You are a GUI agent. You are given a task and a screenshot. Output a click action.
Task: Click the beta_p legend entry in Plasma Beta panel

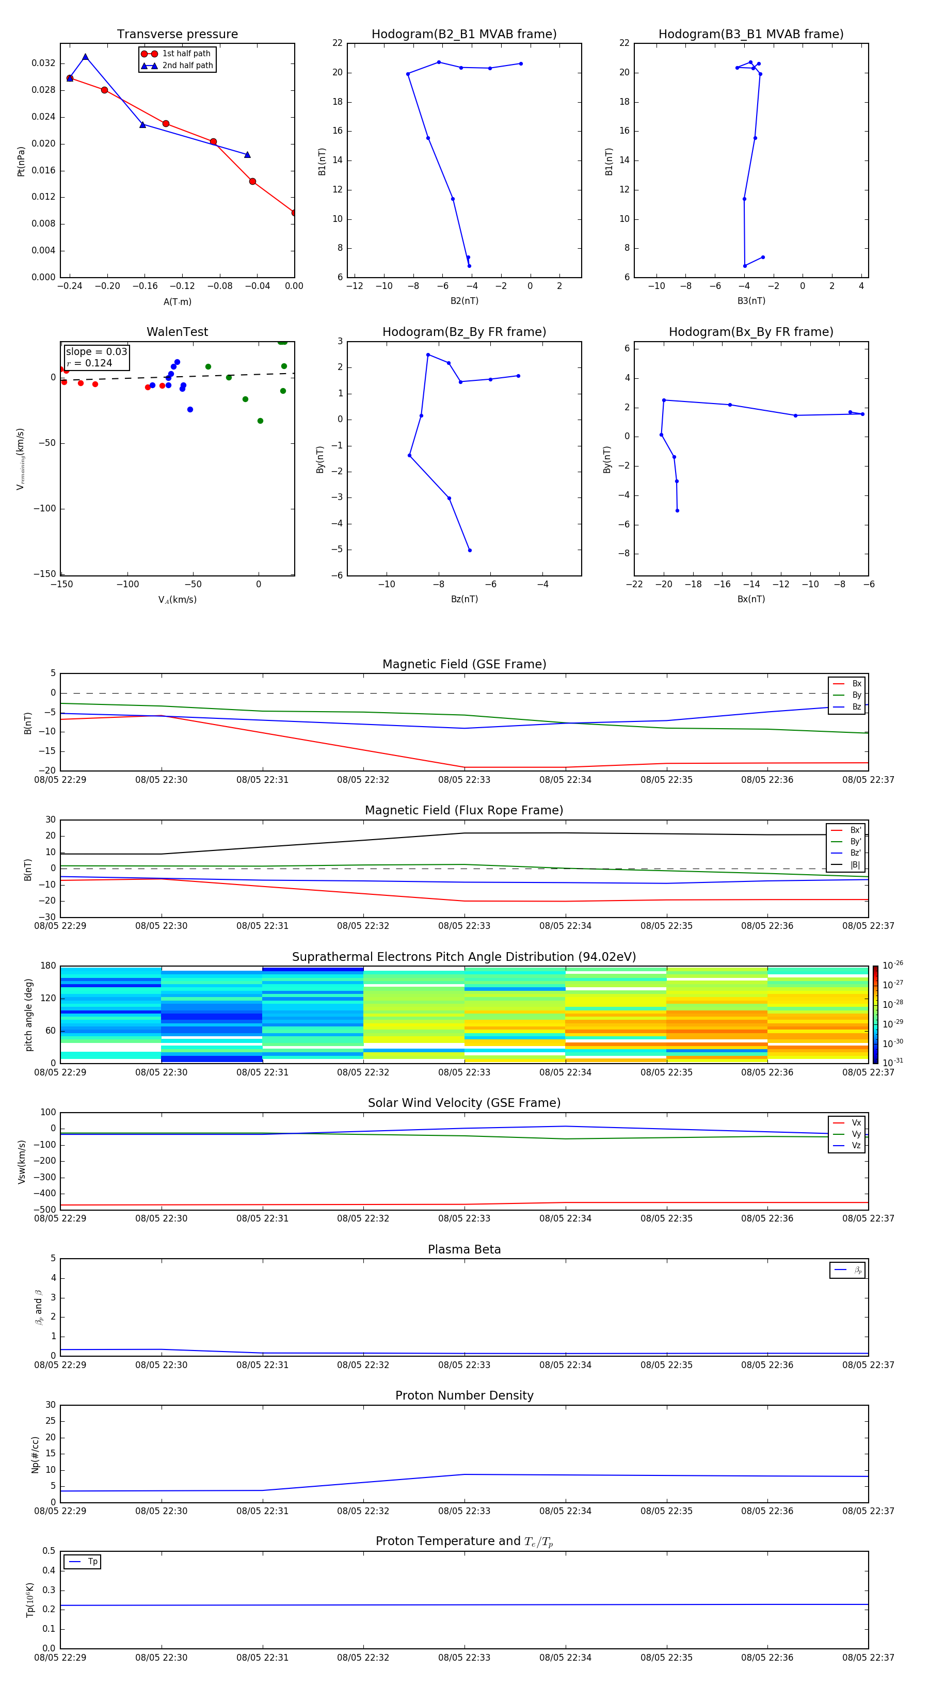coord(847,1270)
